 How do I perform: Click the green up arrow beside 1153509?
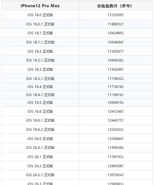click(123, 15)
